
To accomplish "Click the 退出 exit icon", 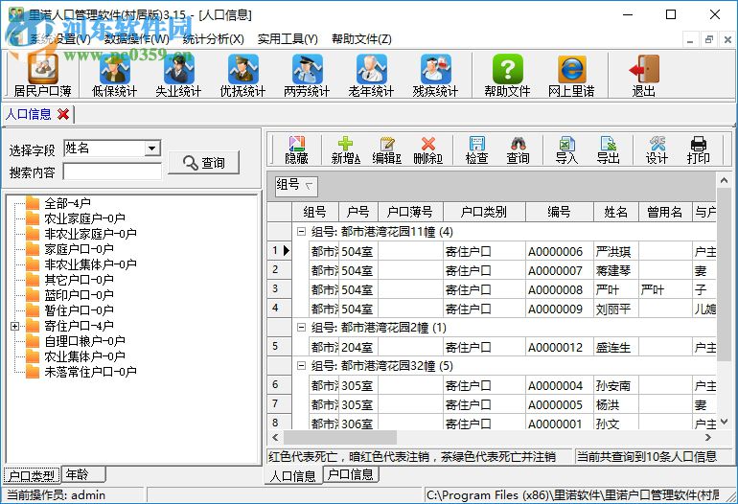I will (x=643, y=75).
